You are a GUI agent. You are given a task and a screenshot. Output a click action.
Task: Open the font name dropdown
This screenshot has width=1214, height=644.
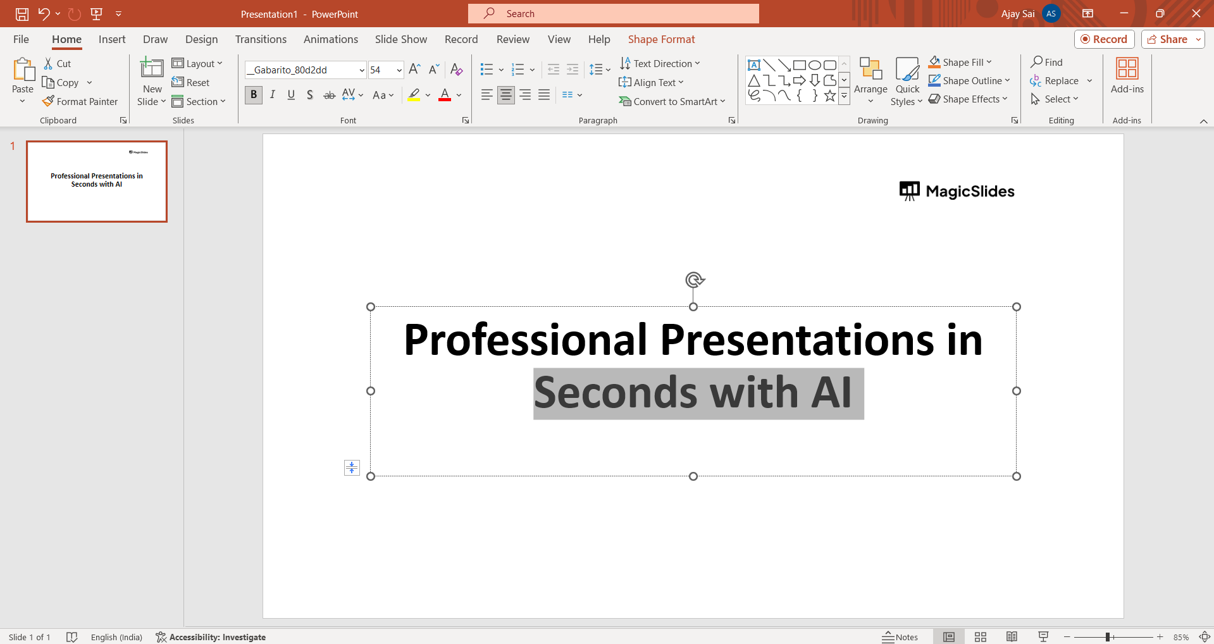click(361, 70)
